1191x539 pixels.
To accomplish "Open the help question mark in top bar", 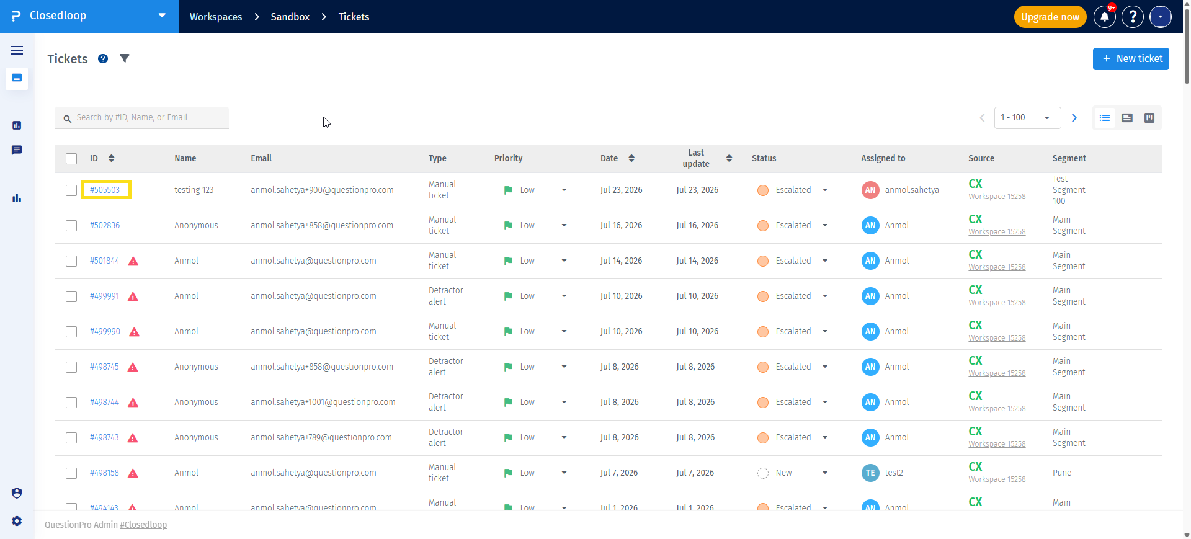I will pyautogui.click(x=1133, y=17).
